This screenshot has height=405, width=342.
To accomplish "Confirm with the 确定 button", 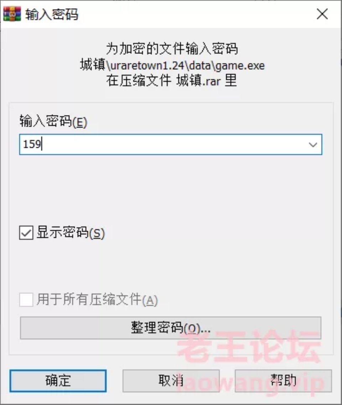I will pos(58,381).
